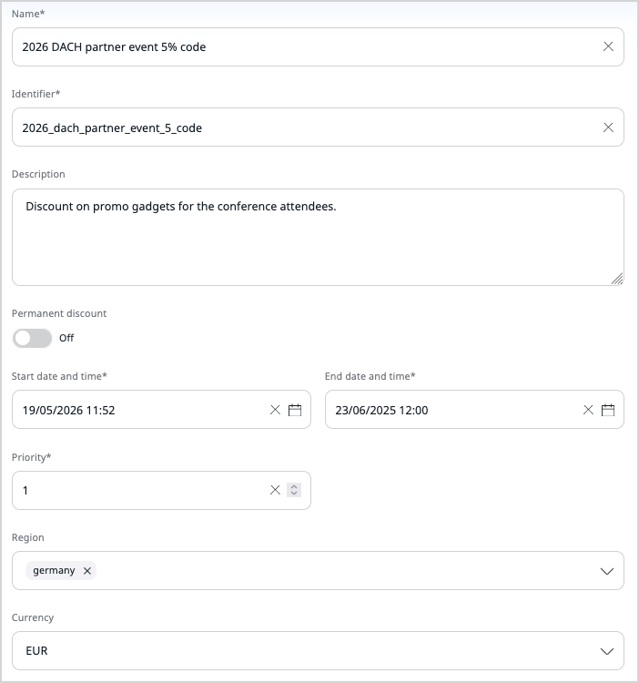Grab the Description textarea resize handle
Screen dimensions: 639x683
[617, 279]
